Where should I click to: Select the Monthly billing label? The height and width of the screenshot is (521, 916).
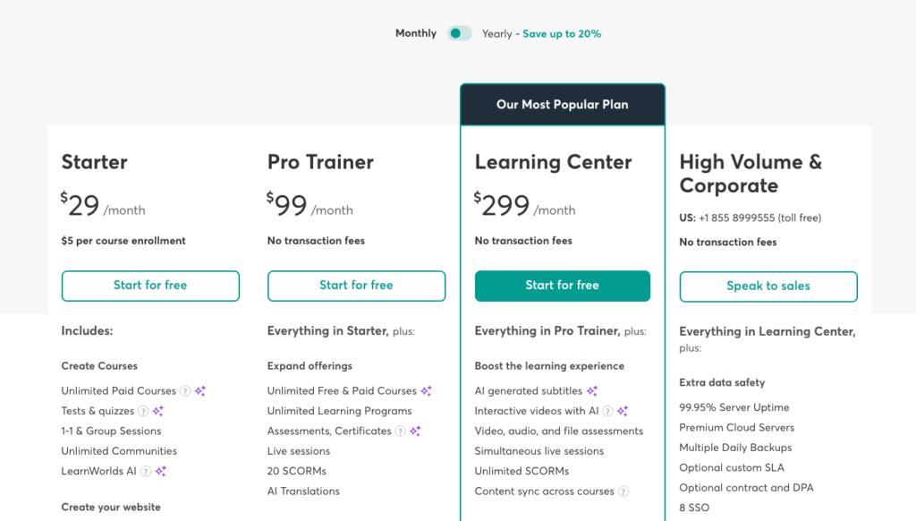tap(415, 32)
